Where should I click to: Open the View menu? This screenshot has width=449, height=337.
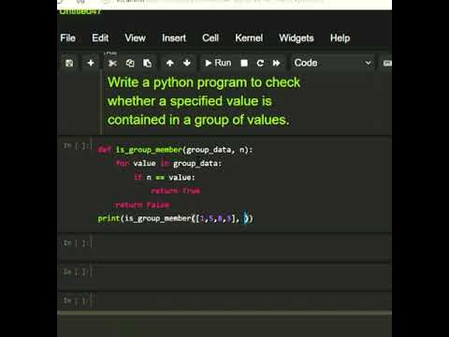pyautogui.click(x=136, y=38)
